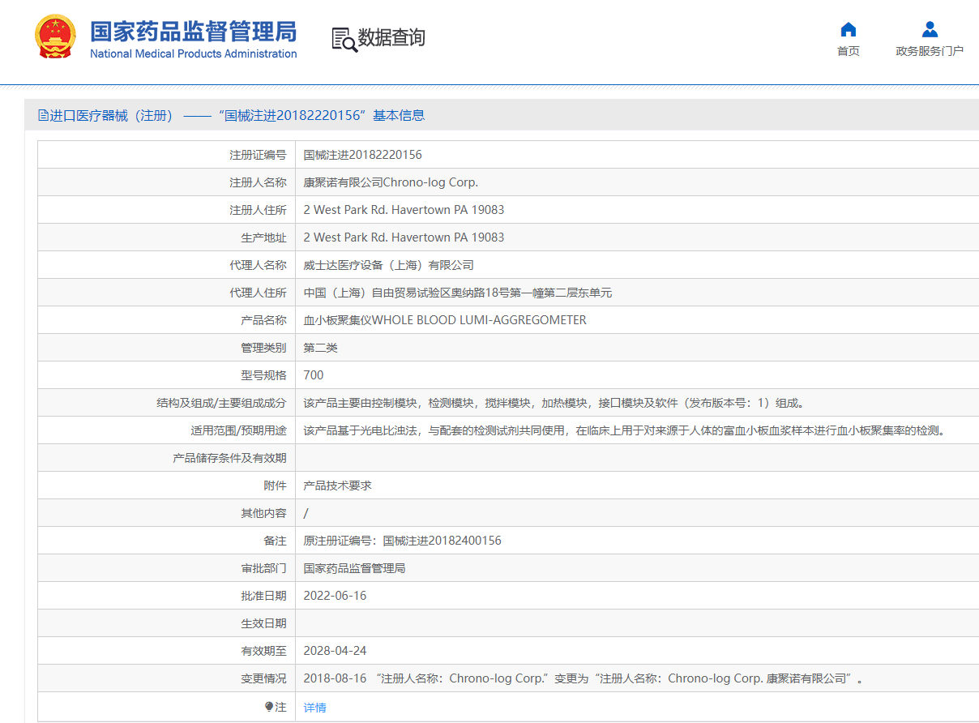979x723 pixels.
Task: Click the 国家药品监督管理局 site title
Action: [x=193, y=32]
